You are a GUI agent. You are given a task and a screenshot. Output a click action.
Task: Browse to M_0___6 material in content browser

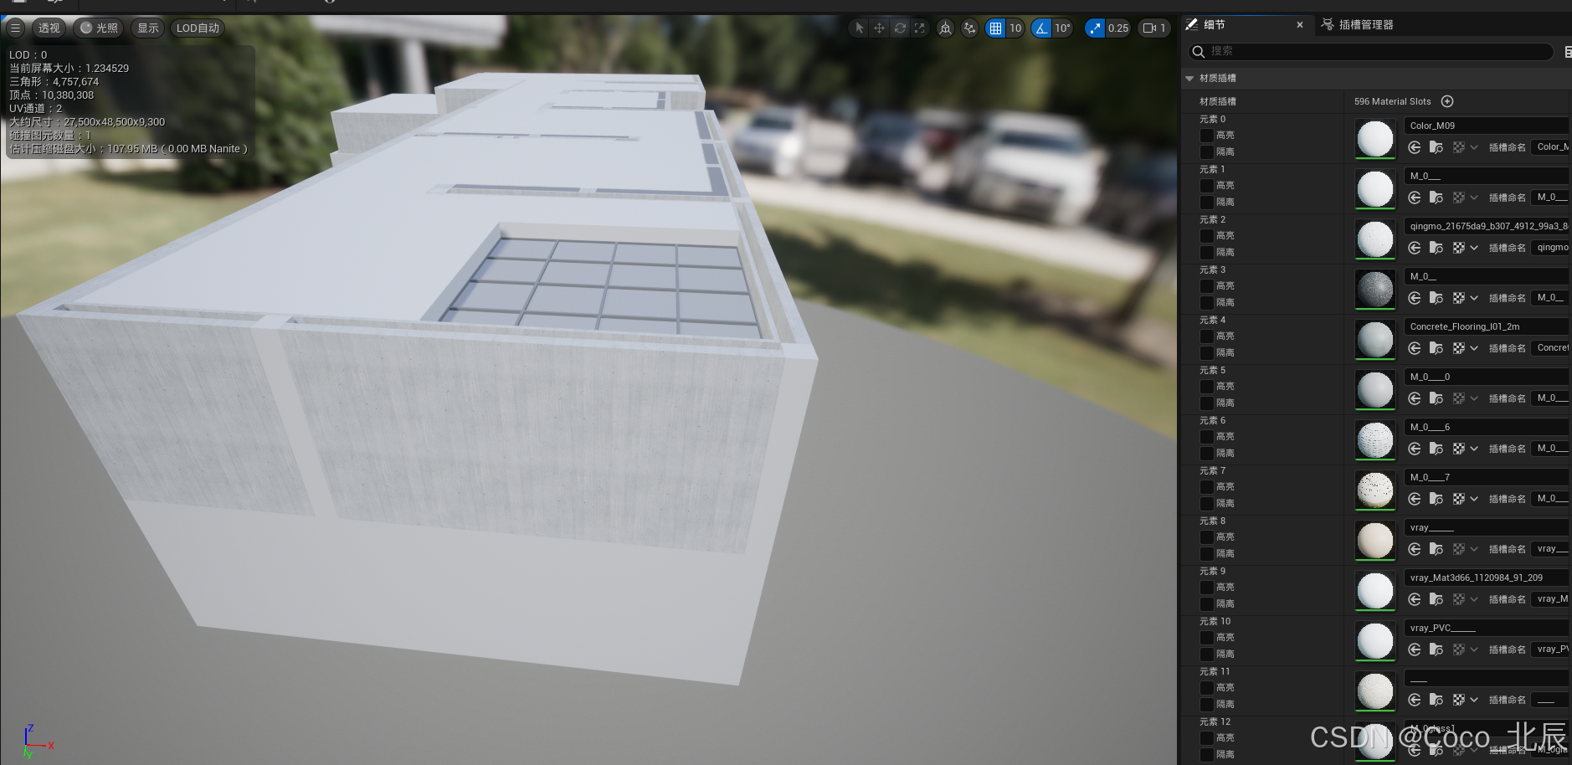tap(1436, 449)
